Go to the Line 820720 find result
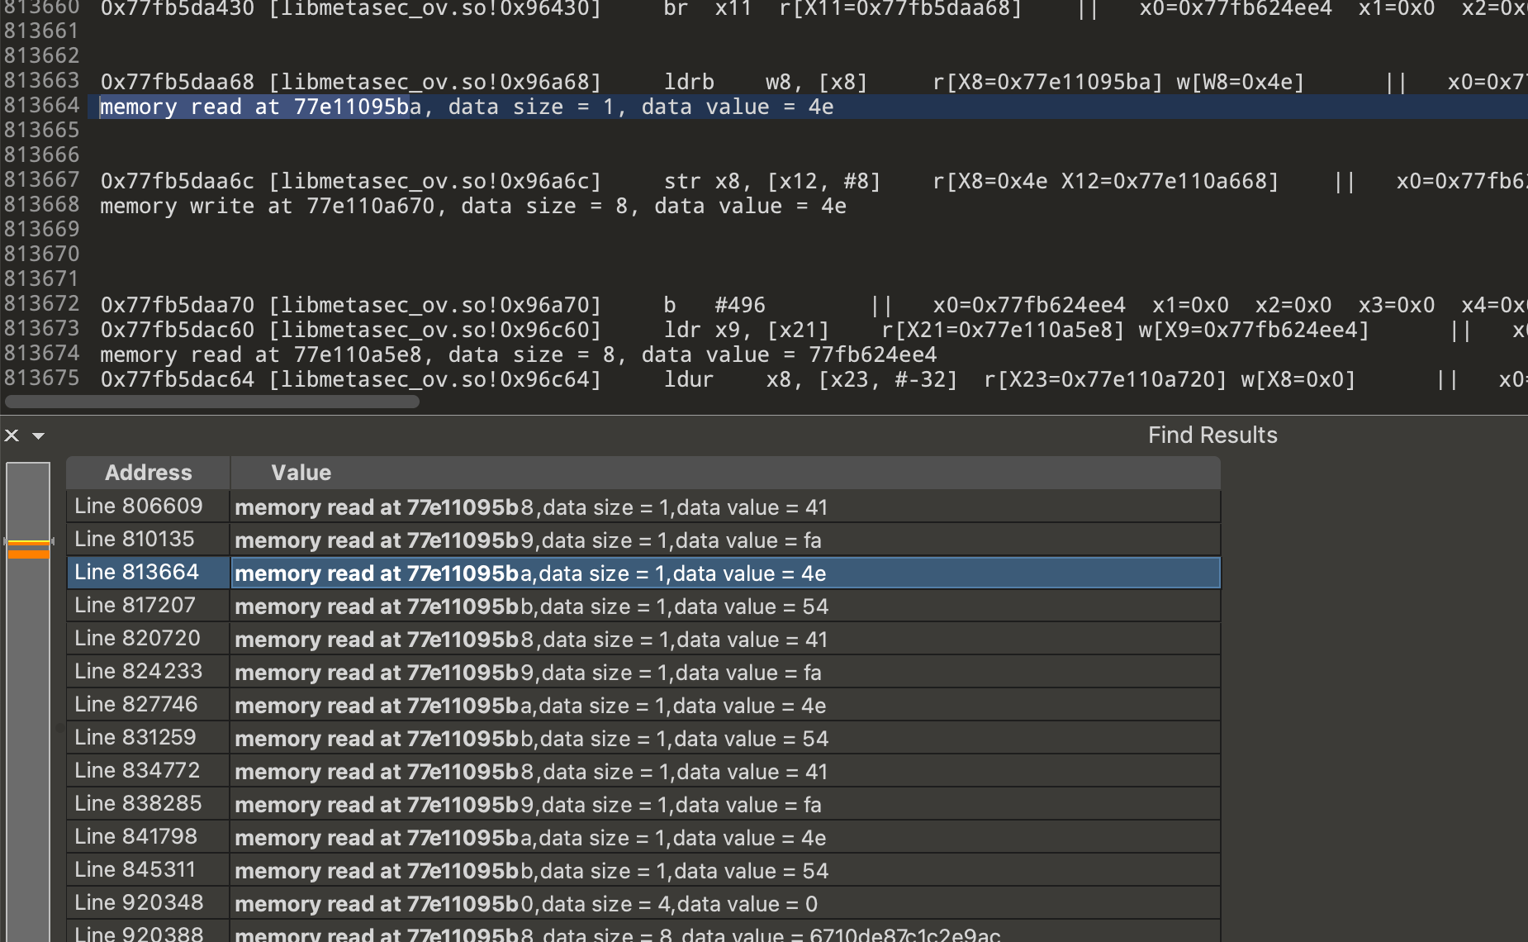The height and width of the screenshot is (942, 1528). pyautogui.click(x=137, y=639)
